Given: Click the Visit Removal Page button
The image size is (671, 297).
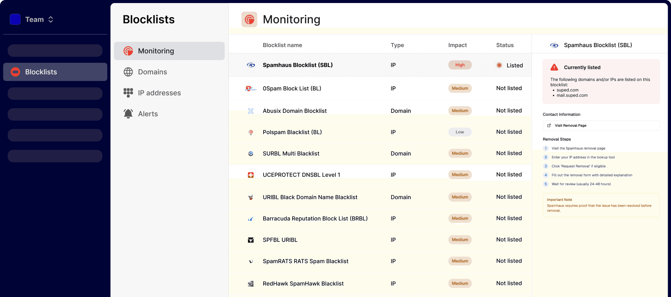Looking at the screenshot, I should coord(601,126).
